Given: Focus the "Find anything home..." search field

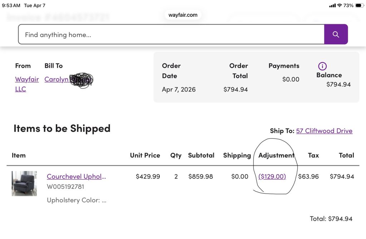Looking at the screenshot, I should click(x=171, y=35).
